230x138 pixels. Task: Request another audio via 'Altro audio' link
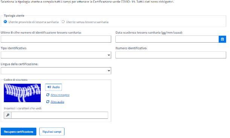tap(57, 102)
